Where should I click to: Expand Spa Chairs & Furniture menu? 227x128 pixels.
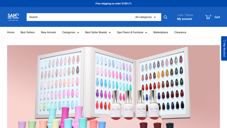(132, 32)
